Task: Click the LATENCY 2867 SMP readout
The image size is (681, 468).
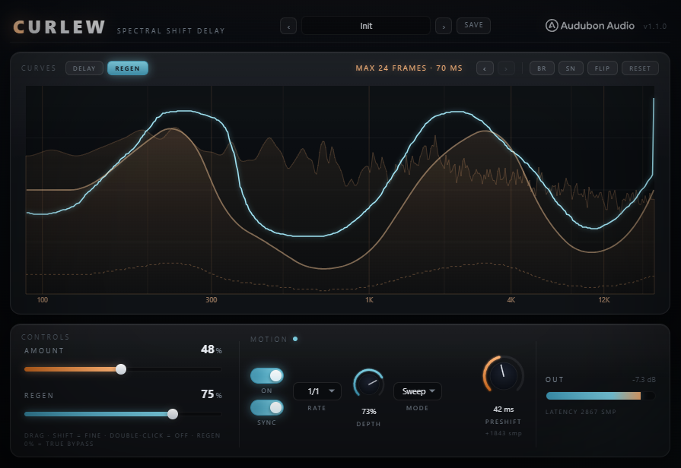Action: click(581, 412)
